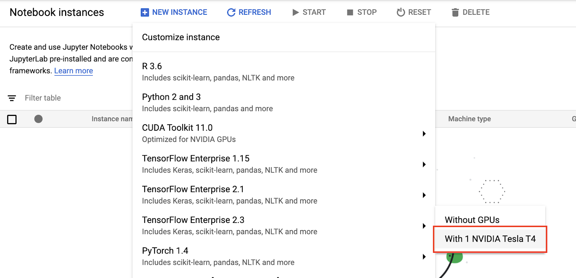
Task: Click the filter table lines icon
Action: tap(12, 98)
